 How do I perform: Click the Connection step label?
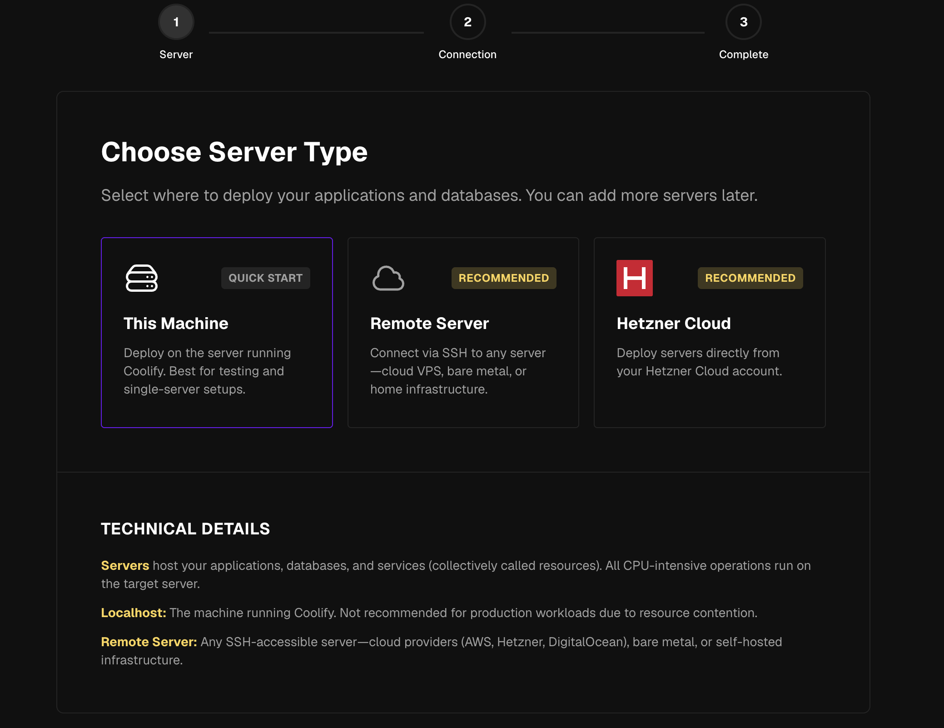click(x=467, y=55)
